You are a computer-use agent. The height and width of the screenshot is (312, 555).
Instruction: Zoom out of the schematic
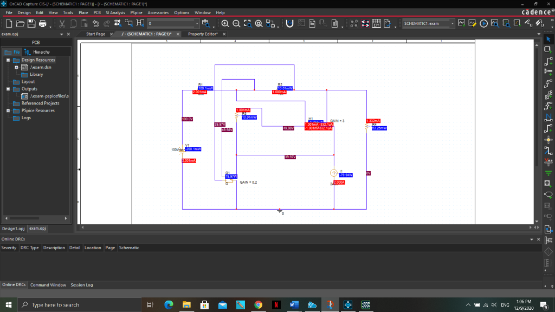pos(236,24)
